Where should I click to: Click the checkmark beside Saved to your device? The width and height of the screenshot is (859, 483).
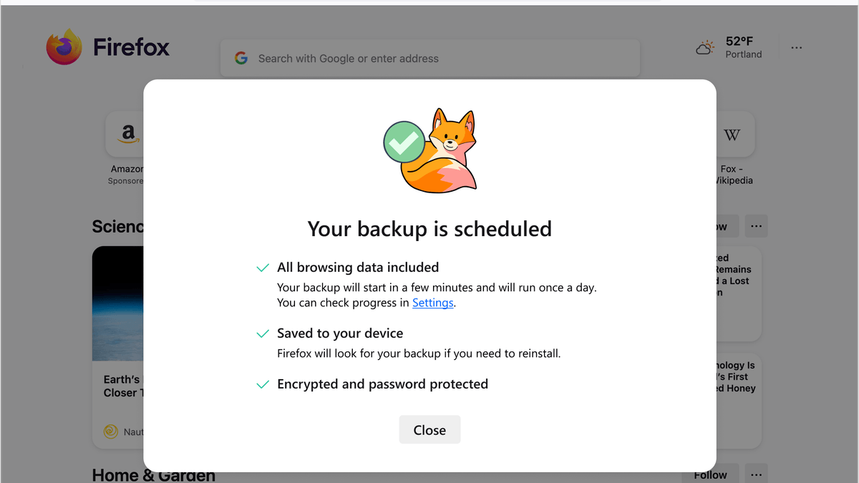(x=263, y=333)
